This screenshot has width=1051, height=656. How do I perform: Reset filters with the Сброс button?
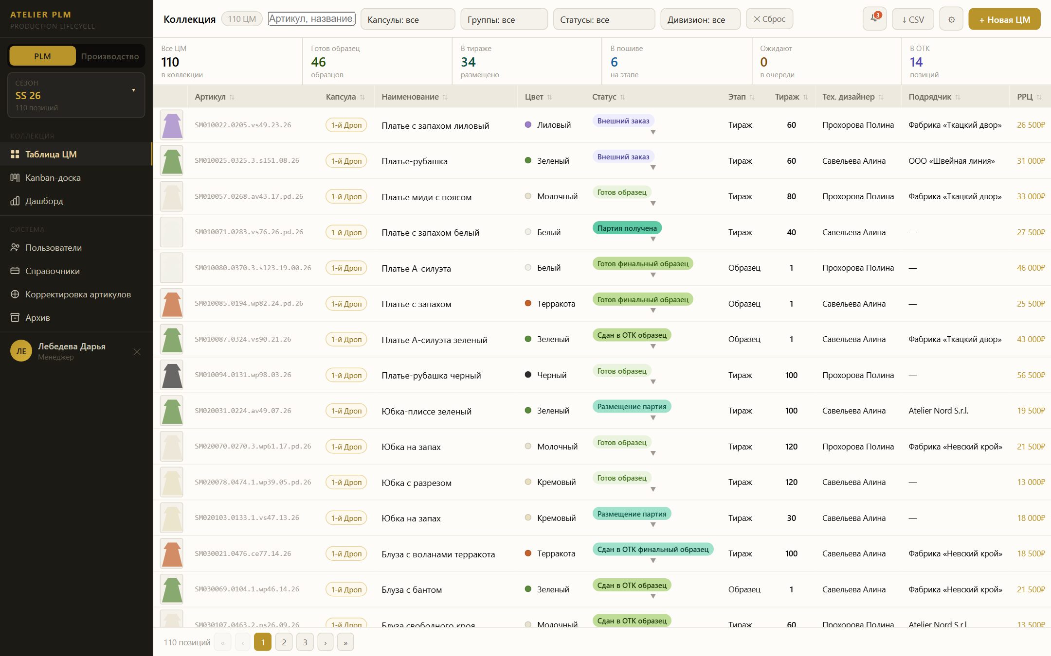769,19
